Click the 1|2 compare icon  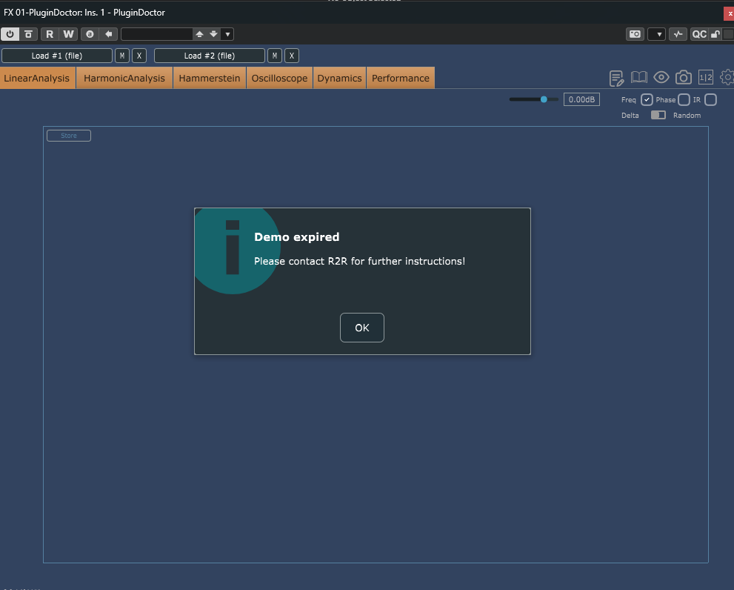[x=705, y=78]
